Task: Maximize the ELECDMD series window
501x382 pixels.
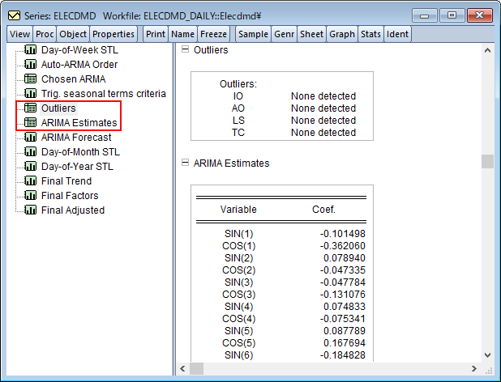Action: point(452,15)
